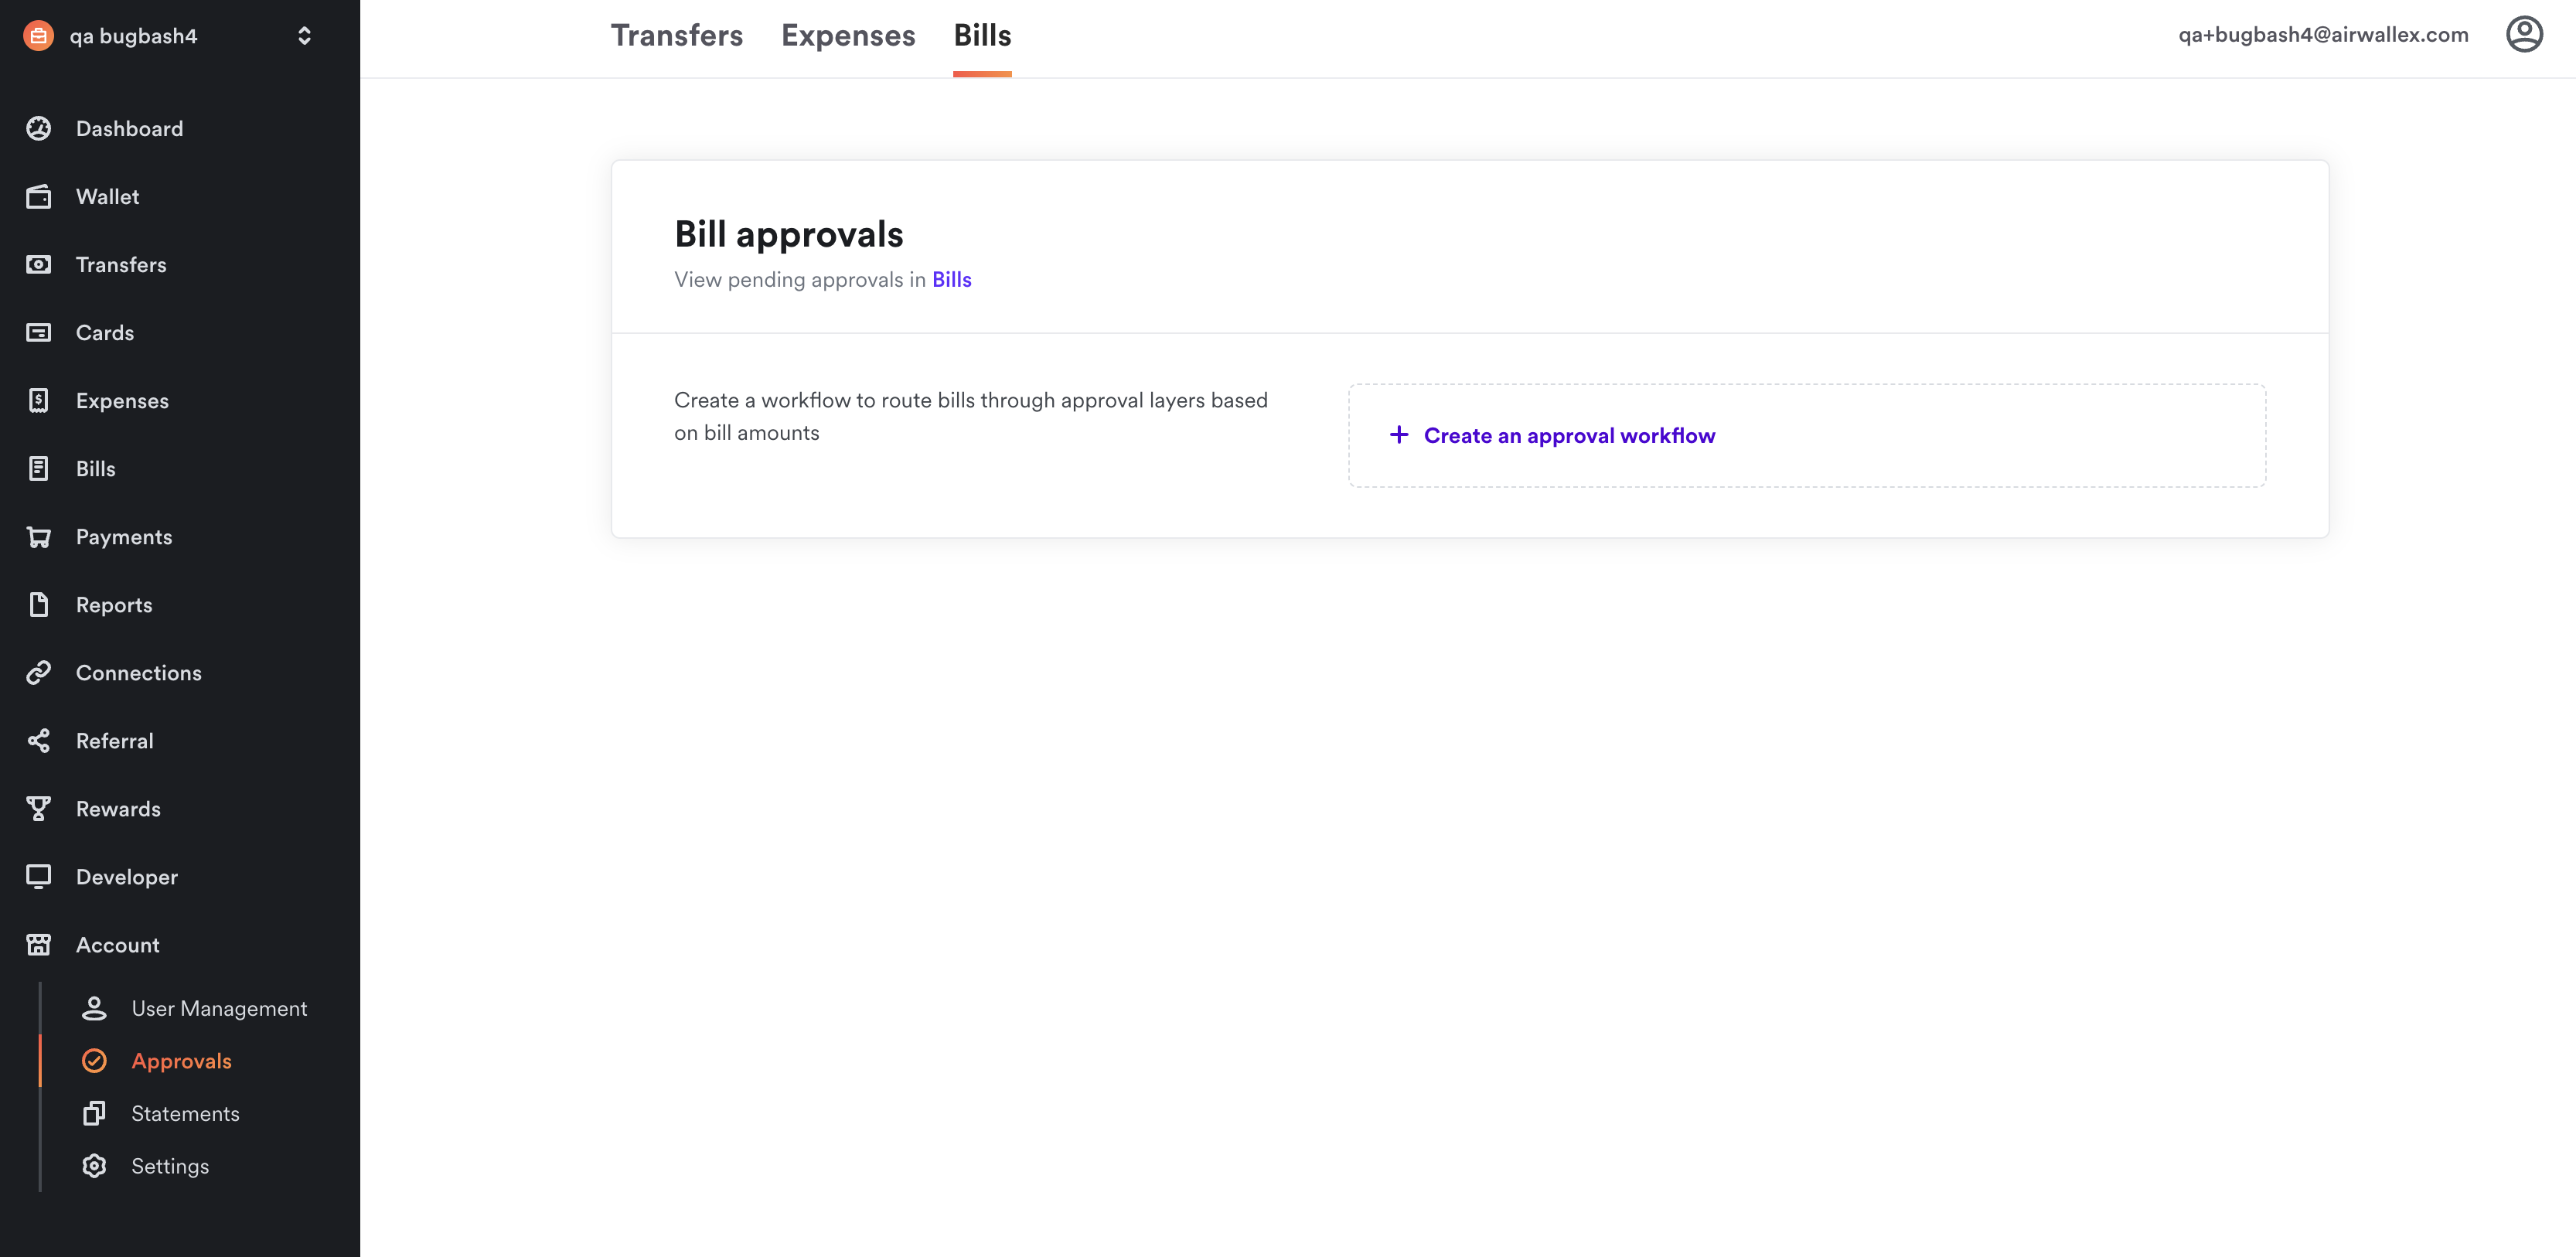
Task: Click the plus icon for new workflow
Action: pos(1399,435)
